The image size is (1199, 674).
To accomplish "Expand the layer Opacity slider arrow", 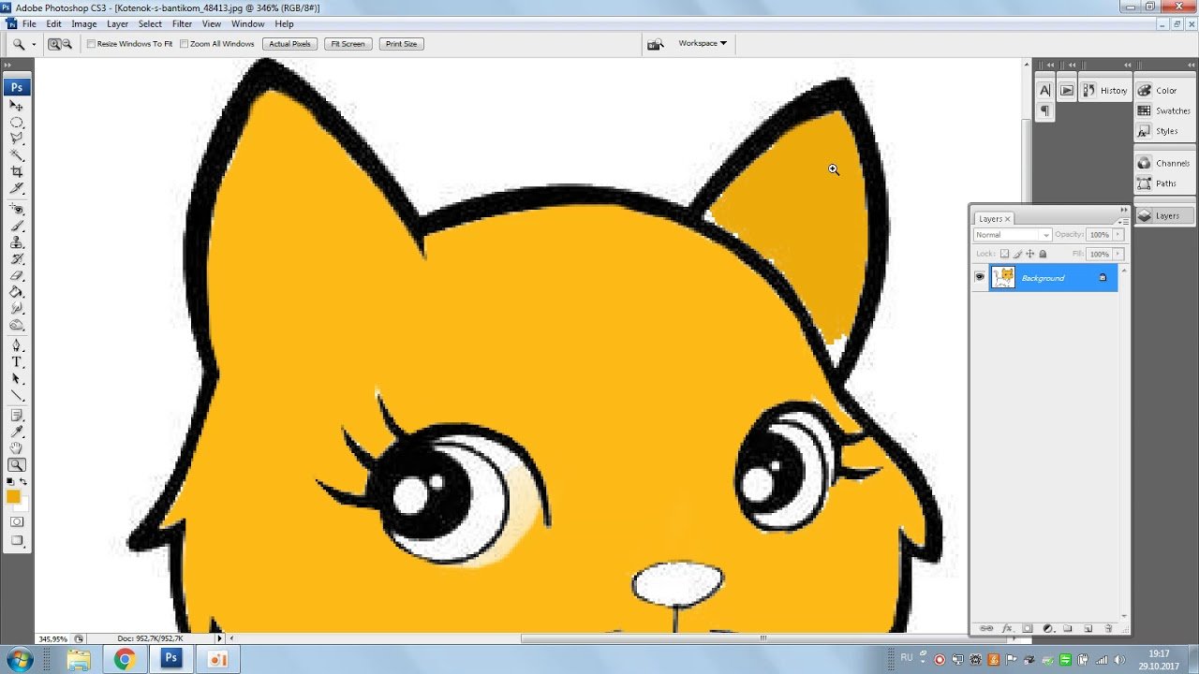I will pos(1118,235).
